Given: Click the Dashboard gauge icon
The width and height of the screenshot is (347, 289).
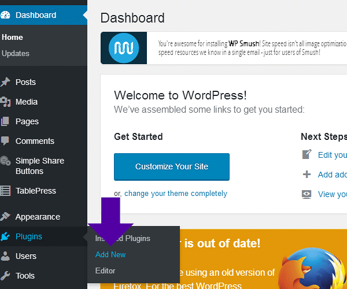Looking at the screenshot, I should tap(5, 15).
